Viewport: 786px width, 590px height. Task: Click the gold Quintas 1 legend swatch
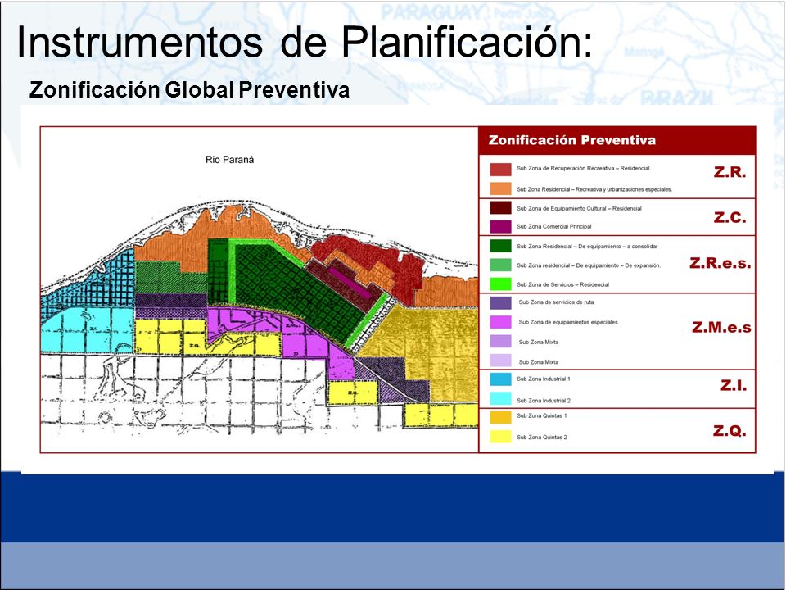coord(500,417)
